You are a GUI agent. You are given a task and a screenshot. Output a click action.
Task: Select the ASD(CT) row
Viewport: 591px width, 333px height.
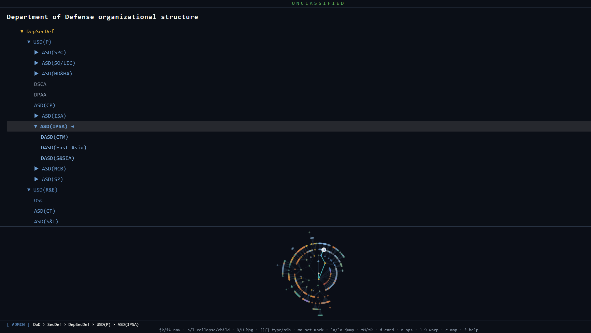(x=299, y=211)
